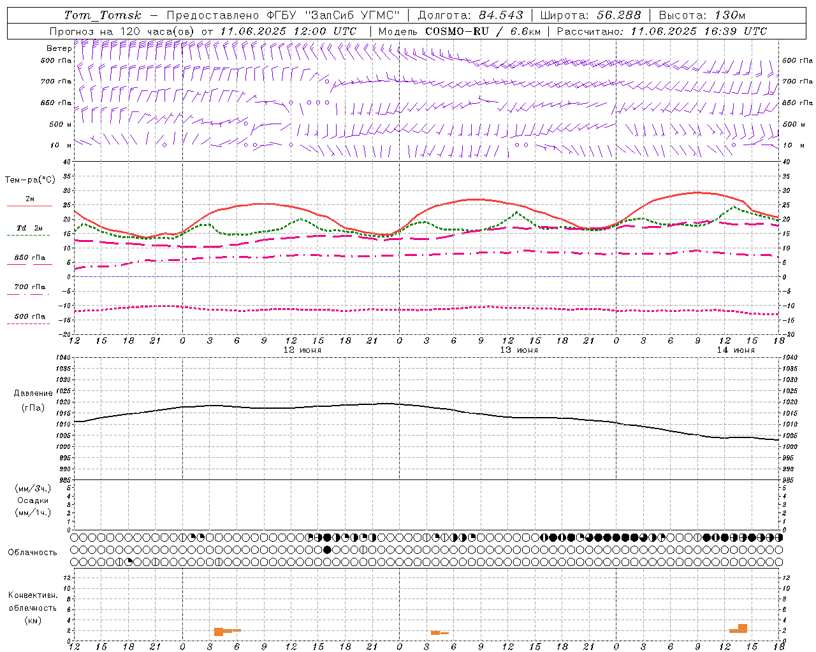816x652 pixels.
Task: Click the pink dotted legend line under '500 гПа'
Action: pyautogui.click(x=29, y=323)
